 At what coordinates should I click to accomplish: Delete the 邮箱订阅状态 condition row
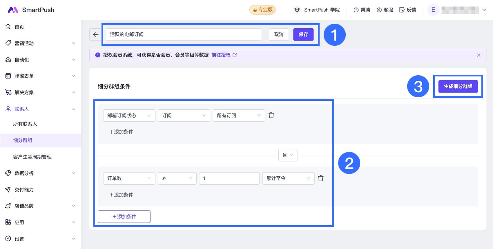click(x=271, y=115)
